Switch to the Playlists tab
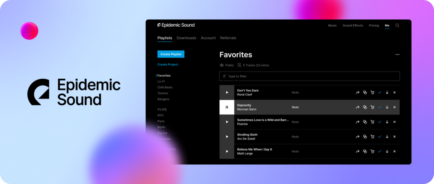434x184 pixels. (165, 38)
